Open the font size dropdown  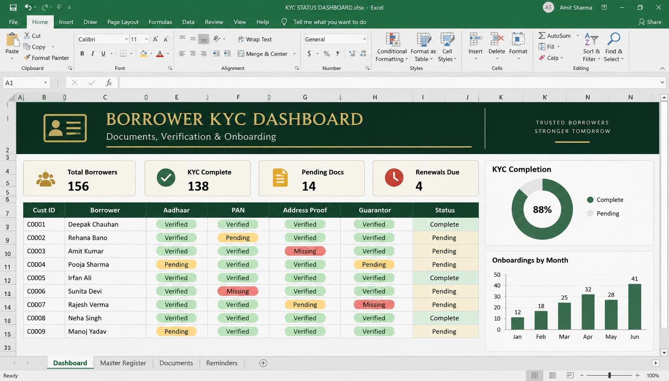tap(146, 39)
